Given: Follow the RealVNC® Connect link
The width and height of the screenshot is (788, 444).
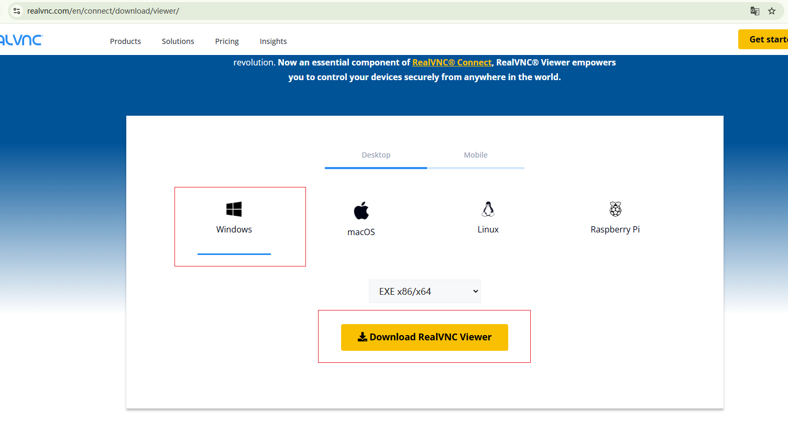Looking at the screenshot, I should (452, 62).
